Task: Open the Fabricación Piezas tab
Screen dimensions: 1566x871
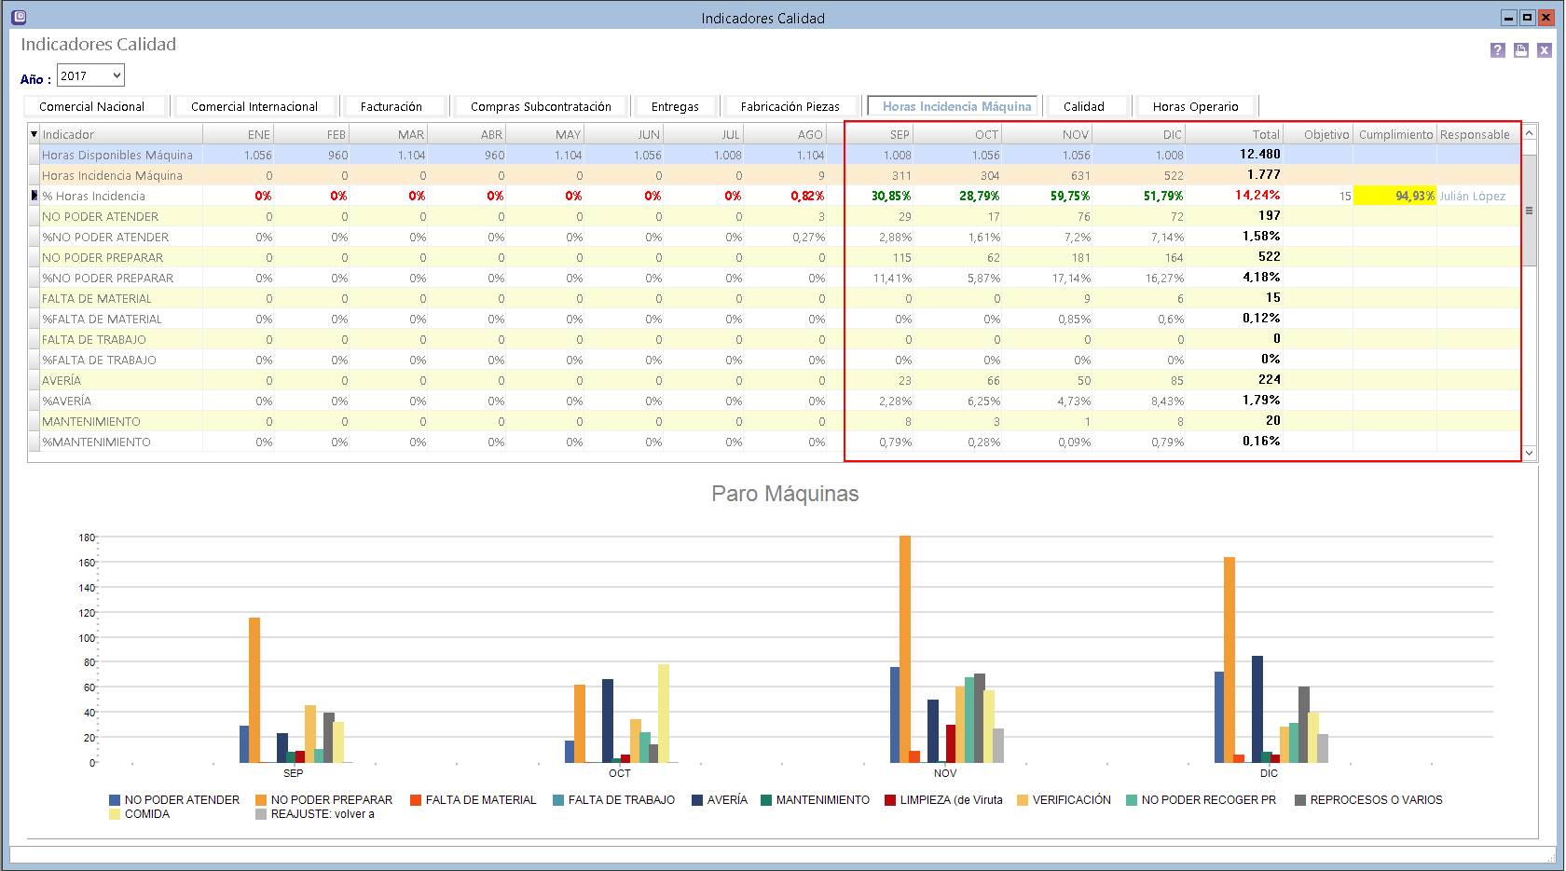Action: 790,106
